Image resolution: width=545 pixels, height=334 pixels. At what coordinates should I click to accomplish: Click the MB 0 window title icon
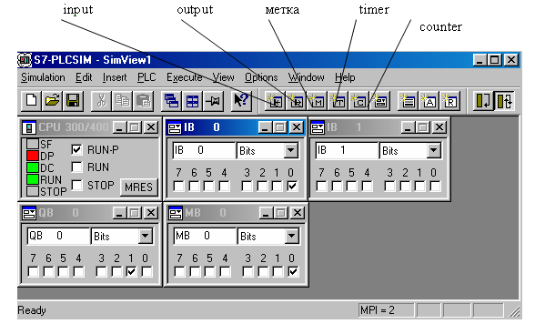[176, 213]
